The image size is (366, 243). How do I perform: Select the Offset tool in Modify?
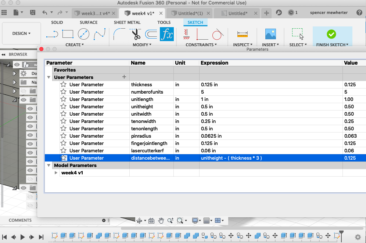point(151,34)
